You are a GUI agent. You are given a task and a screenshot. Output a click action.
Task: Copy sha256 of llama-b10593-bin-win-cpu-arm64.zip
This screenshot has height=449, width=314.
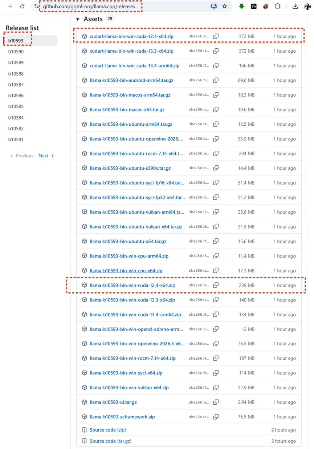tap(216, 256)
